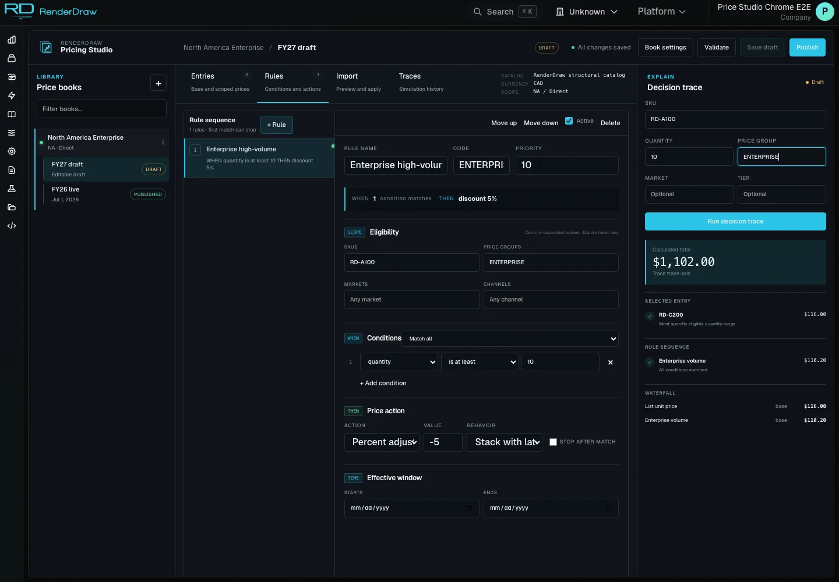Viewport: 839px width, 582px height.
Task: Expand the Platform menu
Action: 661,12
